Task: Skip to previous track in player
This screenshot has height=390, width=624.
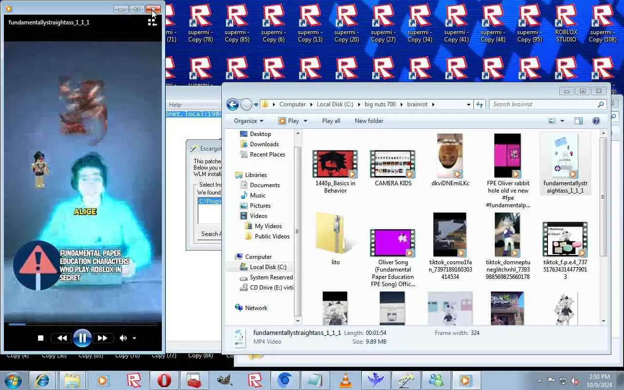Action: (62, 338)
